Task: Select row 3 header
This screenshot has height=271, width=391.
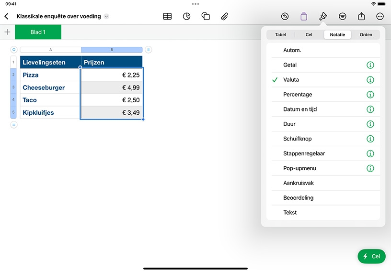Action: [x=13, y=87]
